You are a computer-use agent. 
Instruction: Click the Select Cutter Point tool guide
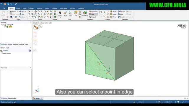(x=41, y=26)
